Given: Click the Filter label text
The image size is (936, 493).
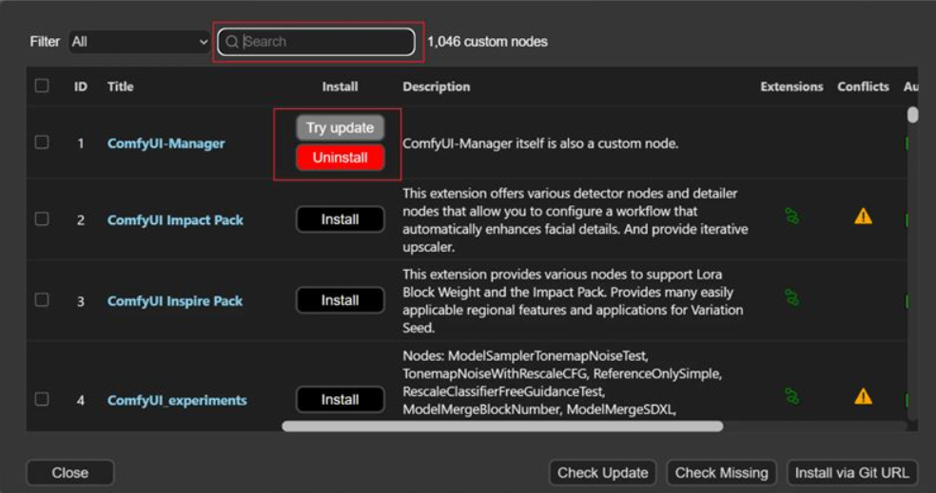Looking at the screenshot, I should tap(45, 42).
